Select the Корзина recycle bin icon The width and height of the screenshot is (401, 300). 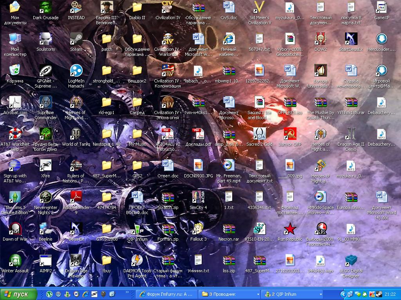[x=15, y=71]
